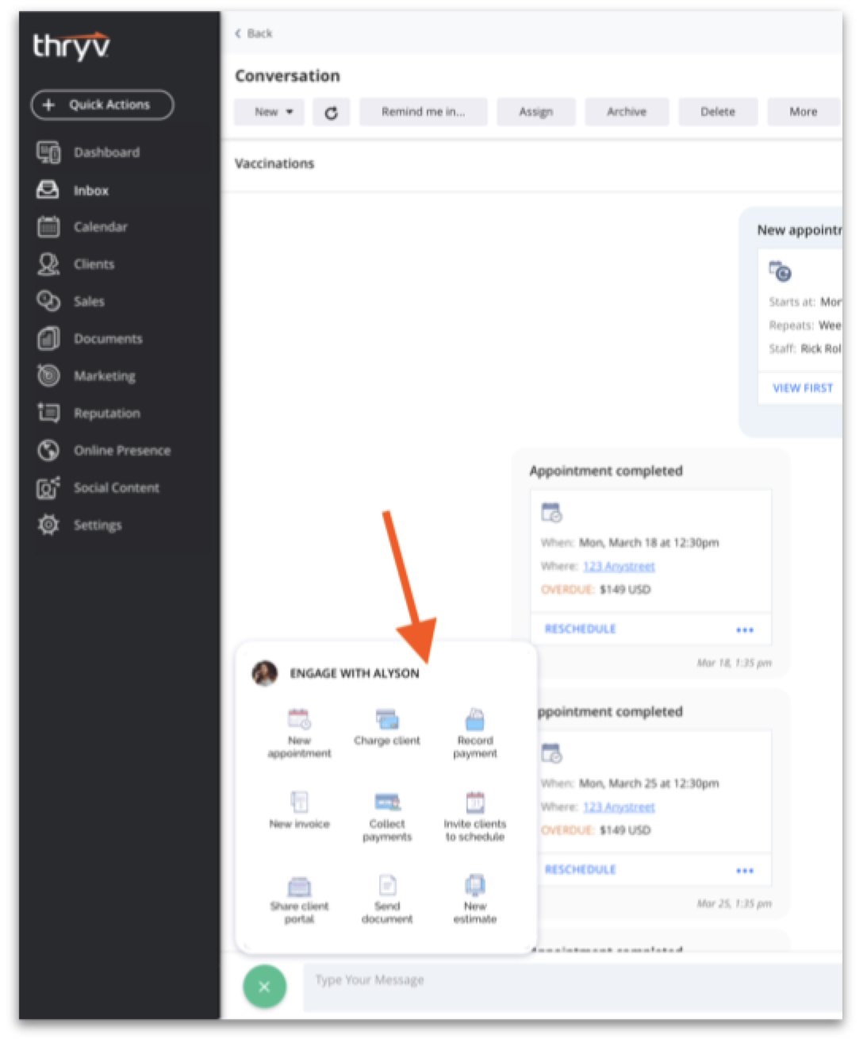
Task: Click the Thryv logo
Action: click(71, 46)
